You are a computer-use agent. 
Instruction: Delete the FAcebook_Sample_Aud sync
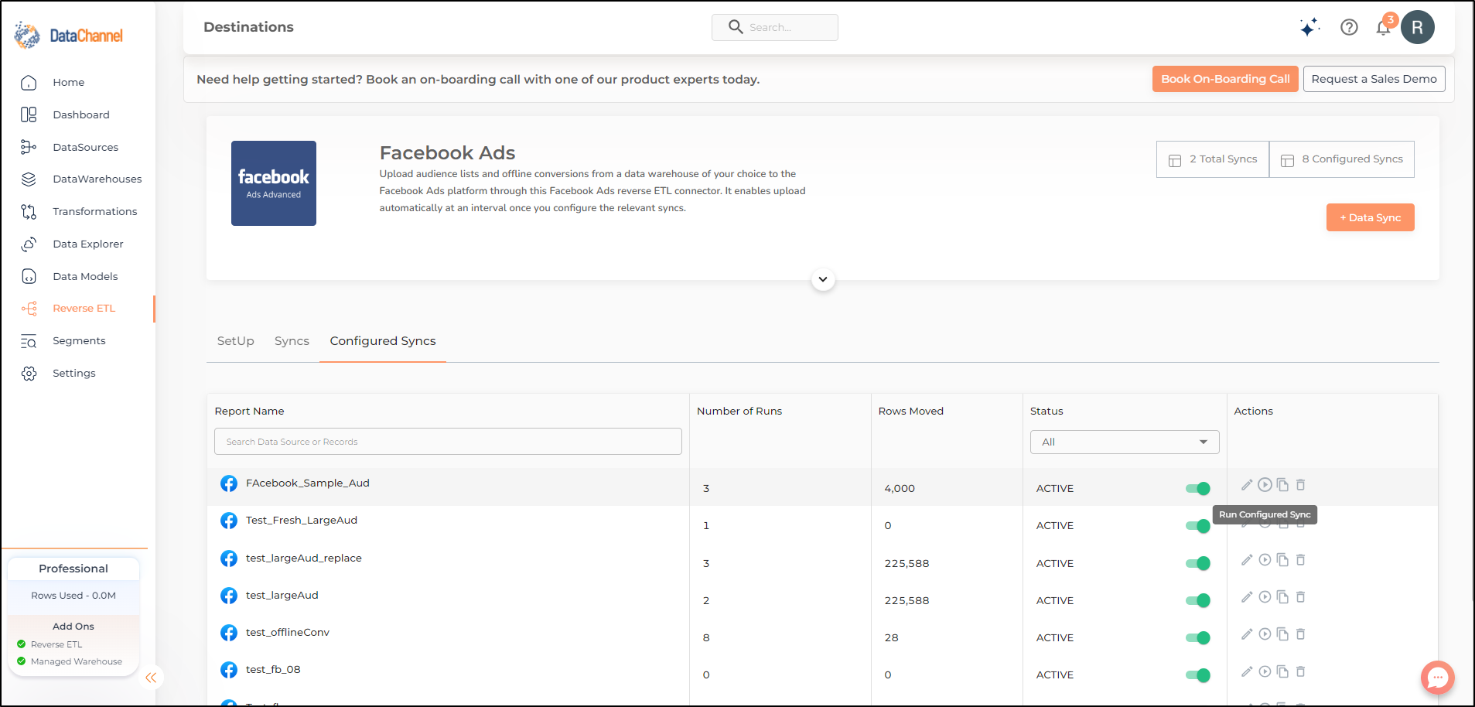[x=1300, y=485]
